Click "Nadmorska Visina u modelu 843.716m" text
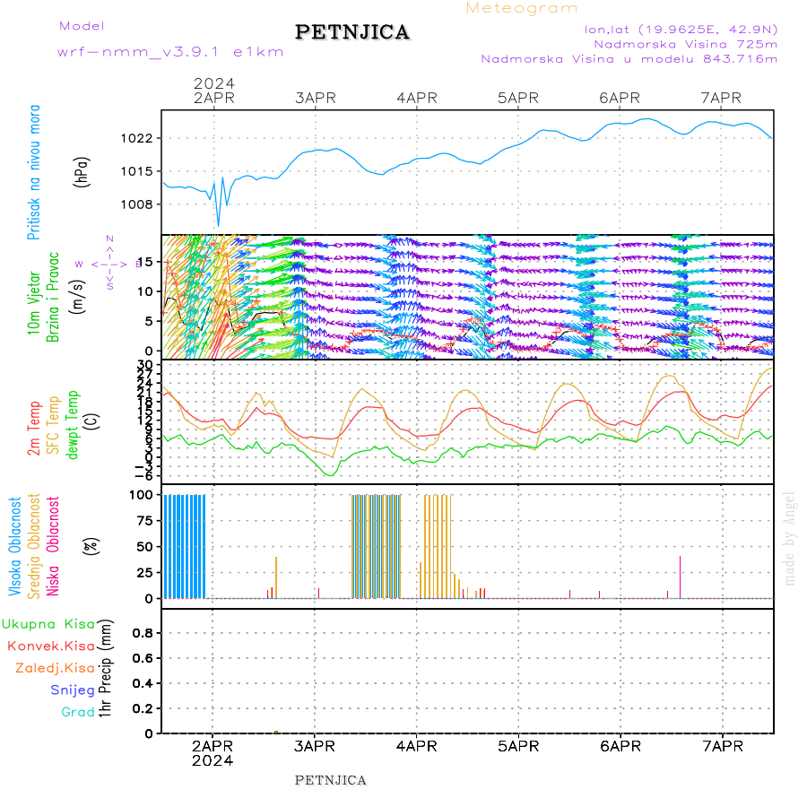The width and height of the screenshot is (807, 807). (x=629, y=58)
